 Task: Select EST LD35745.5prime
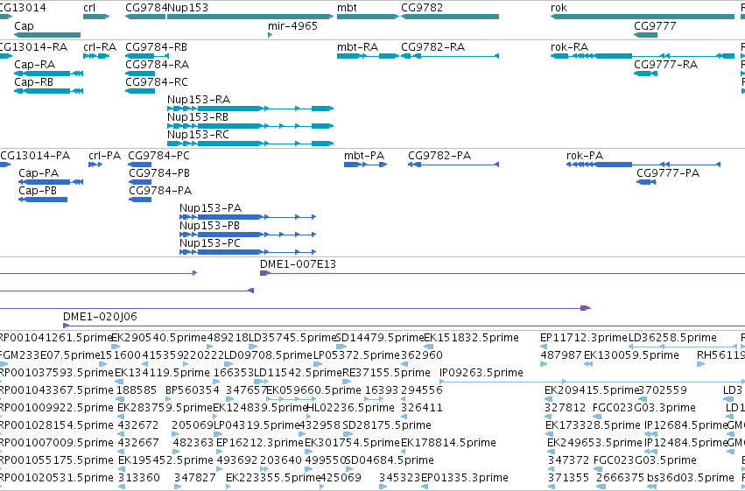click(292, 338)
